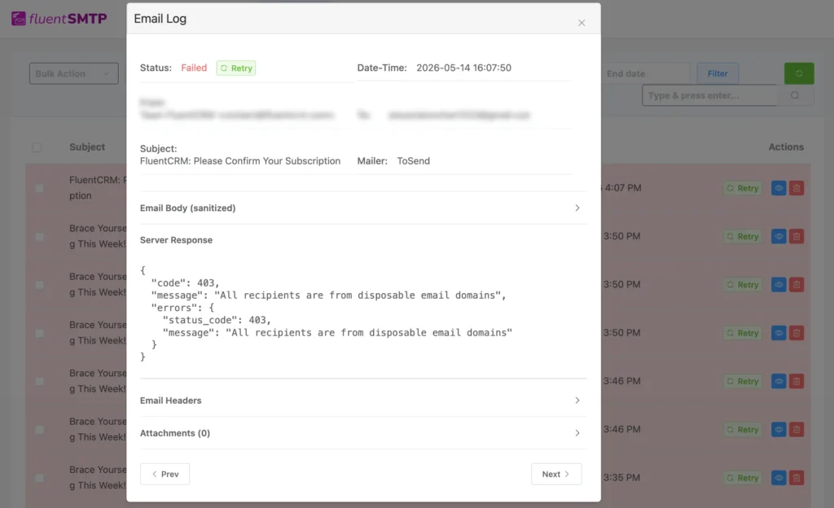
Task: Retry the first 3:46 PM email
Action: coord(743,382)
